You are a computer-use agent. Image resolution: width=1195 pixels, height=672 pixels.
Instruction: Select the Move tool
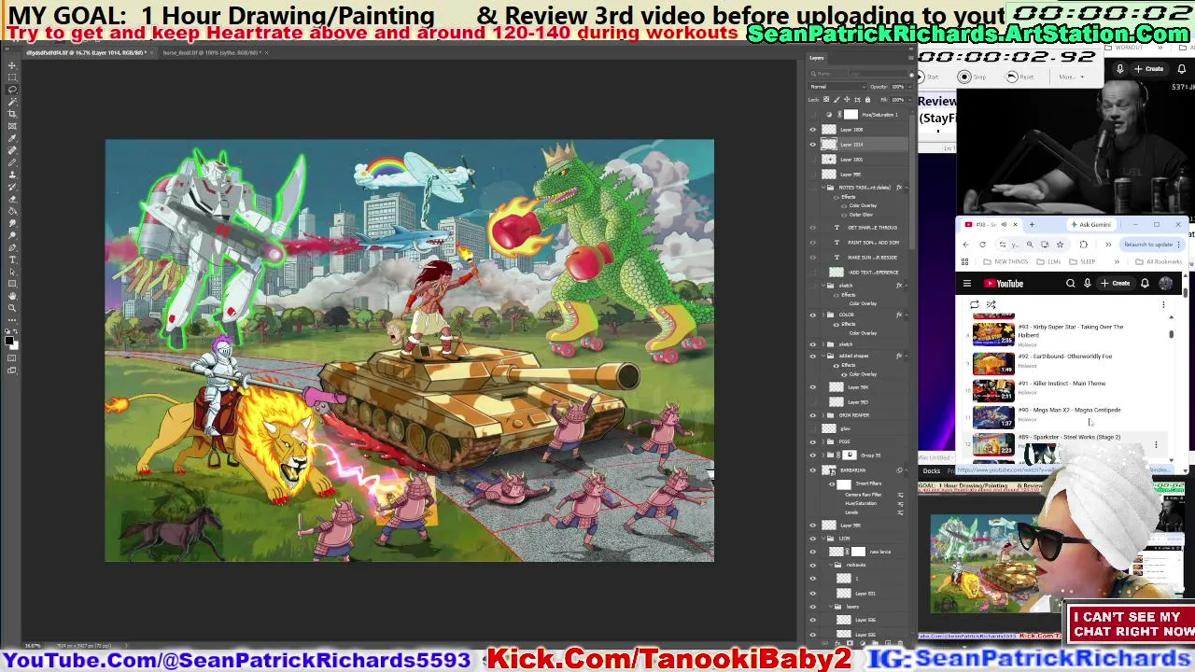[x=12, y=65]
